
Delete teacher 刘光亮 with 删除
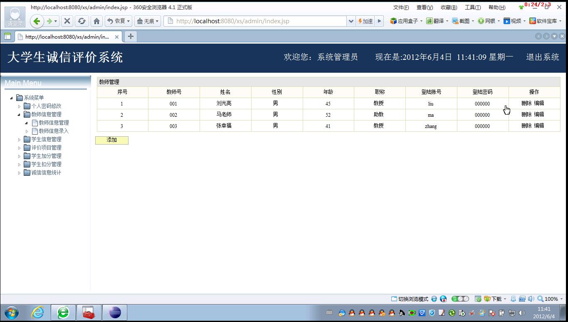tap(526, 103)
